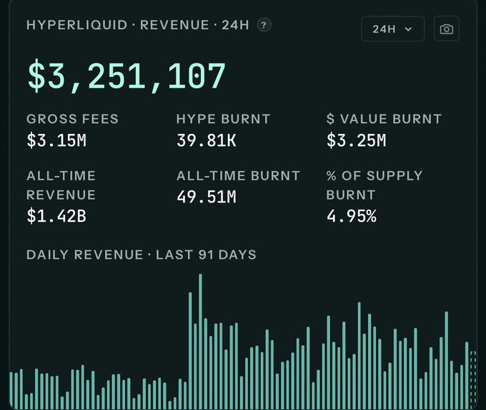Screen dimensions: 486x410
Task: Click the Gross Fees value $3.15M
Action: pos(56,140)
